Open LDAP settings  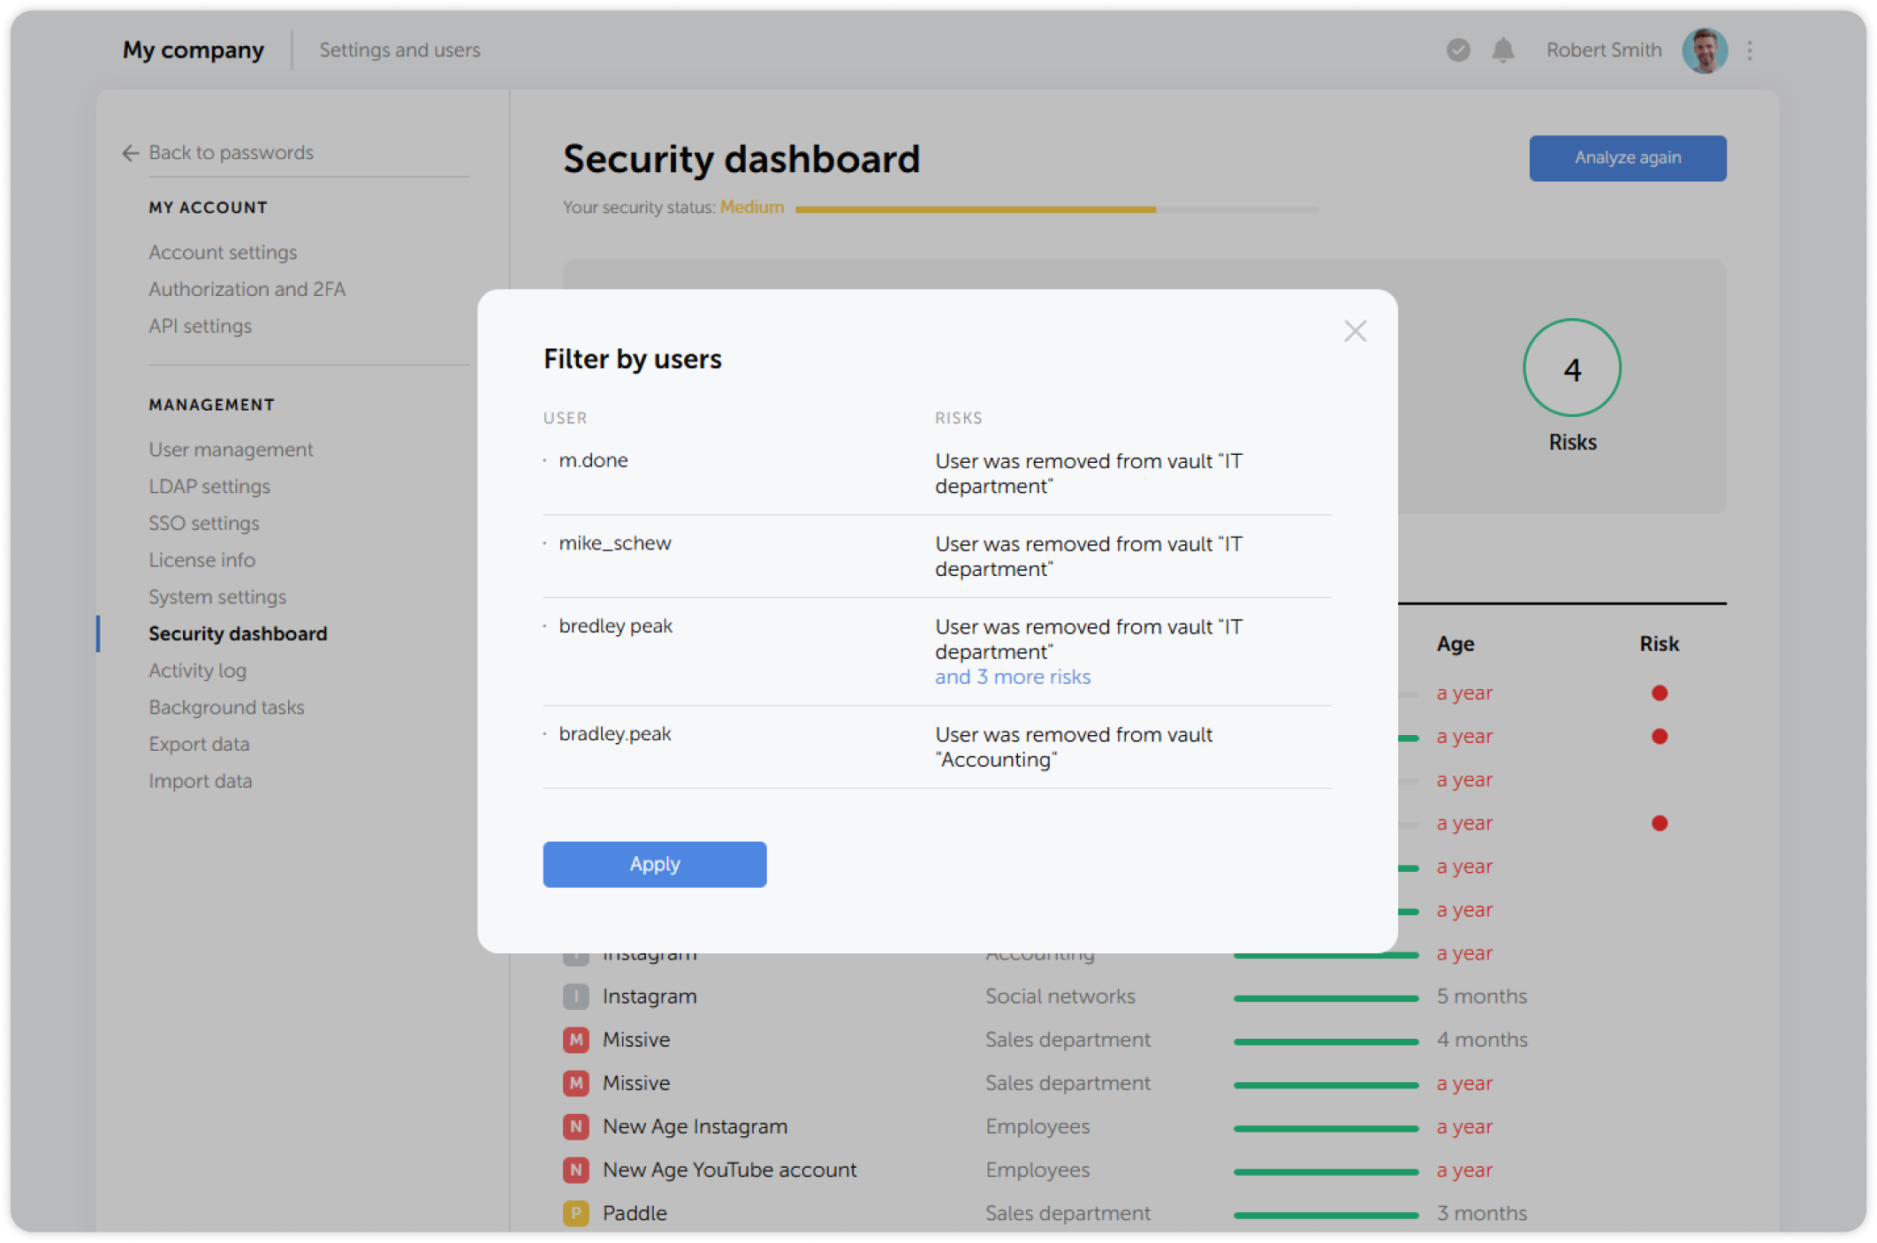(209, 487)
